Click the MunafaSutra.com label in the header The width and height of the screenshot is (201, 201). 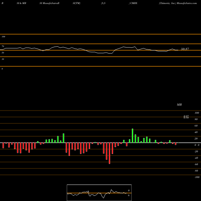[187, 3]
